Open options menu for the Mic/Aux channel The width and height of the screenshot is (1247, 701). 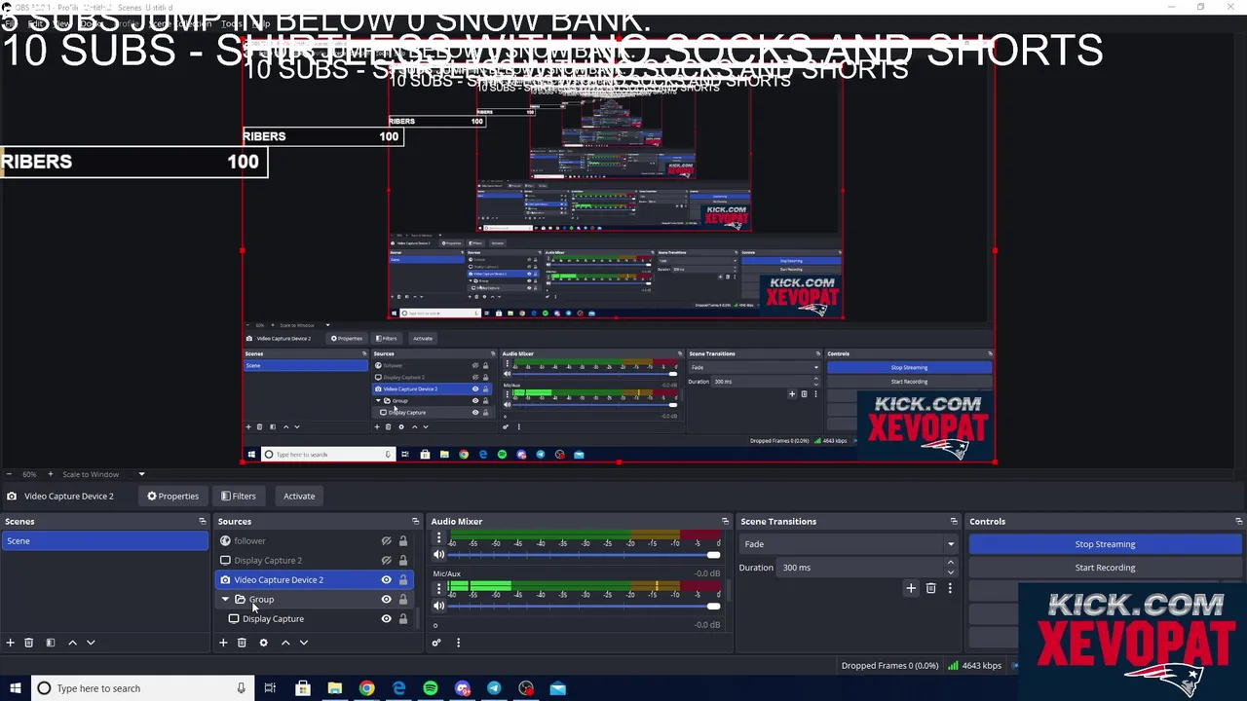tap(438, 588)
